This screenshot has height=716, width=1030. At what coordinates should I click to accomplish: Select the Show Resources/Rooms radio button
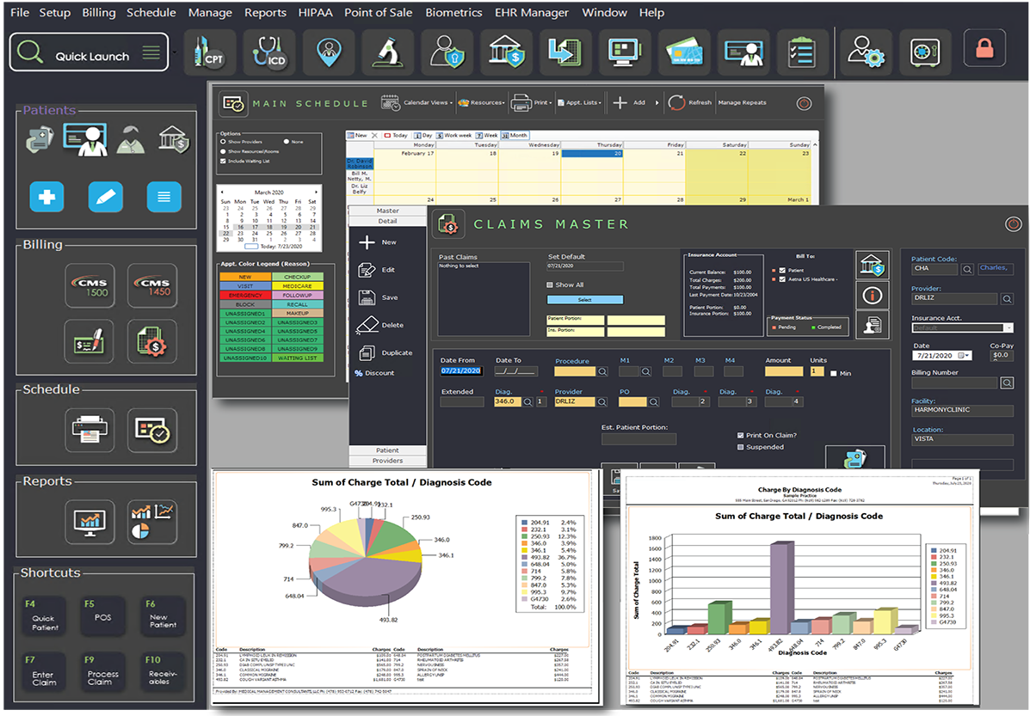[224, 151]
